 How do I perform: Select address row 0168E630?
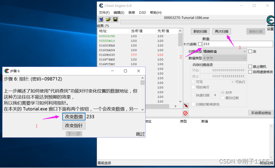(x=138, y=55)
